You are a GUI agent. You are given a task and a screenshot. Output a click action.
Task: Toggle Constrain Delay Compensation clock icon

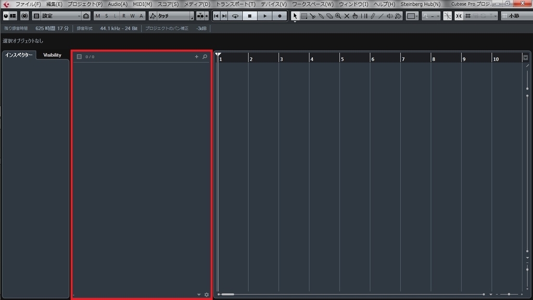[24, 16]
